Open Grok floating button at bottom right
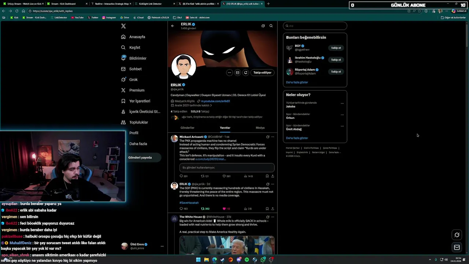469x264 pixels. (457, 235)
